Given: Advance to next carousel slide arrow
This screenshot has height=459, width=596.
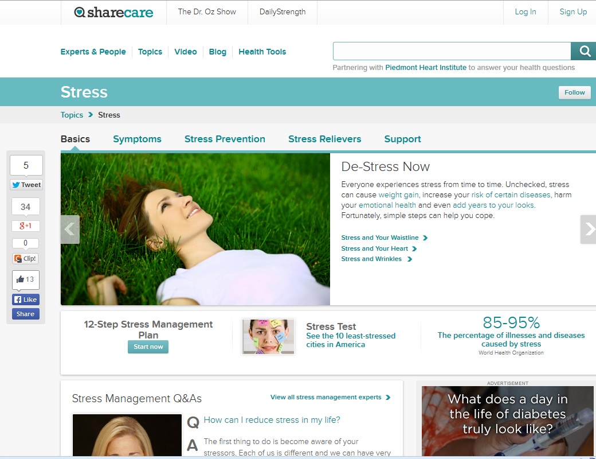Looking at the screenshot, I should 589,229.
